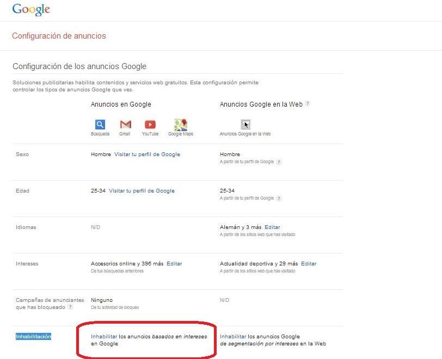Viewport: 442px width, 359px height.
Task: Click the Google Maps icon
Action: (x=181, y=124)
